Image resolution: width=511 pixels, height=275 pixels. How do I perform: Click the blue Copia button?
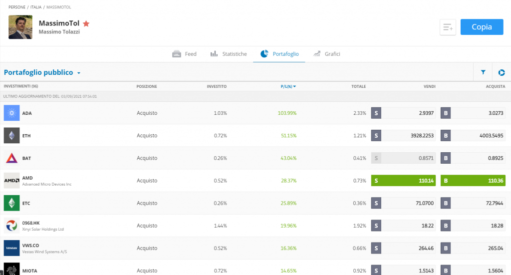pyautogui.click(x=482, y=27)
